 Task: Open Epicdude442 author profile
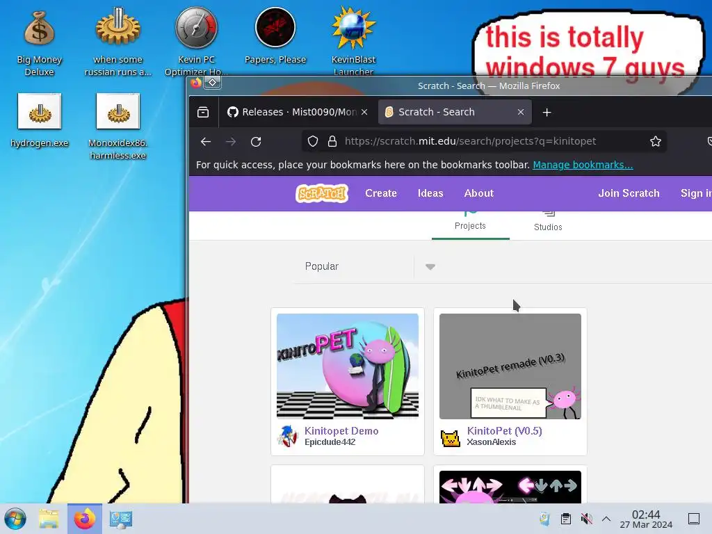pyautogui.click(x=330, y=442)
